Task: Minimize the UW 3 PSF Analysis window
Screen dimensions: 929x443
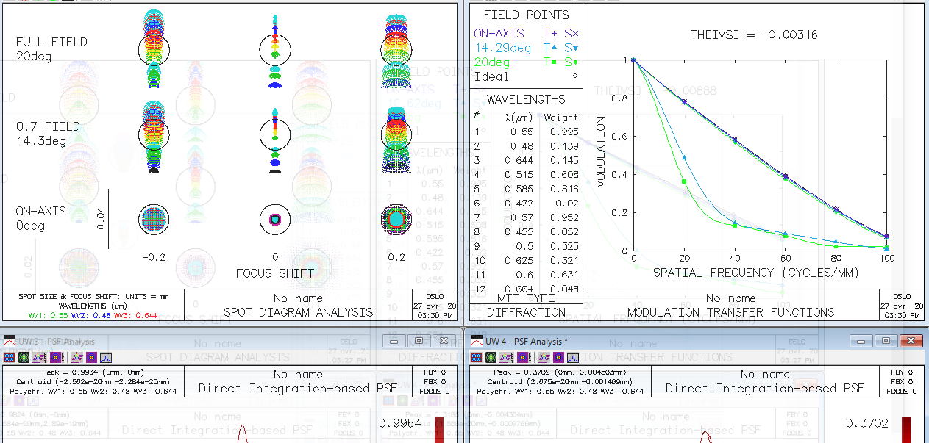Action: click(397, 341)
